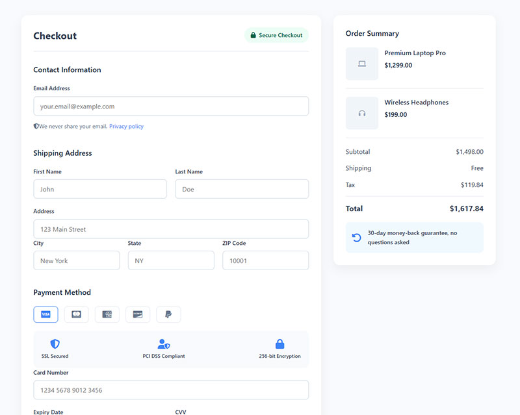
Task: Select Visa as payment method
Action: 45,314
